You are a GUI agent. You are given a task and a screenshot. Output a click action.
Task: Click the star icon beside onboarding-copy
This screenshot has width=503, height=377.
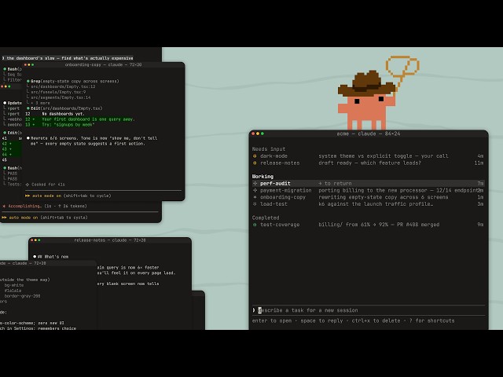[255, 197]
